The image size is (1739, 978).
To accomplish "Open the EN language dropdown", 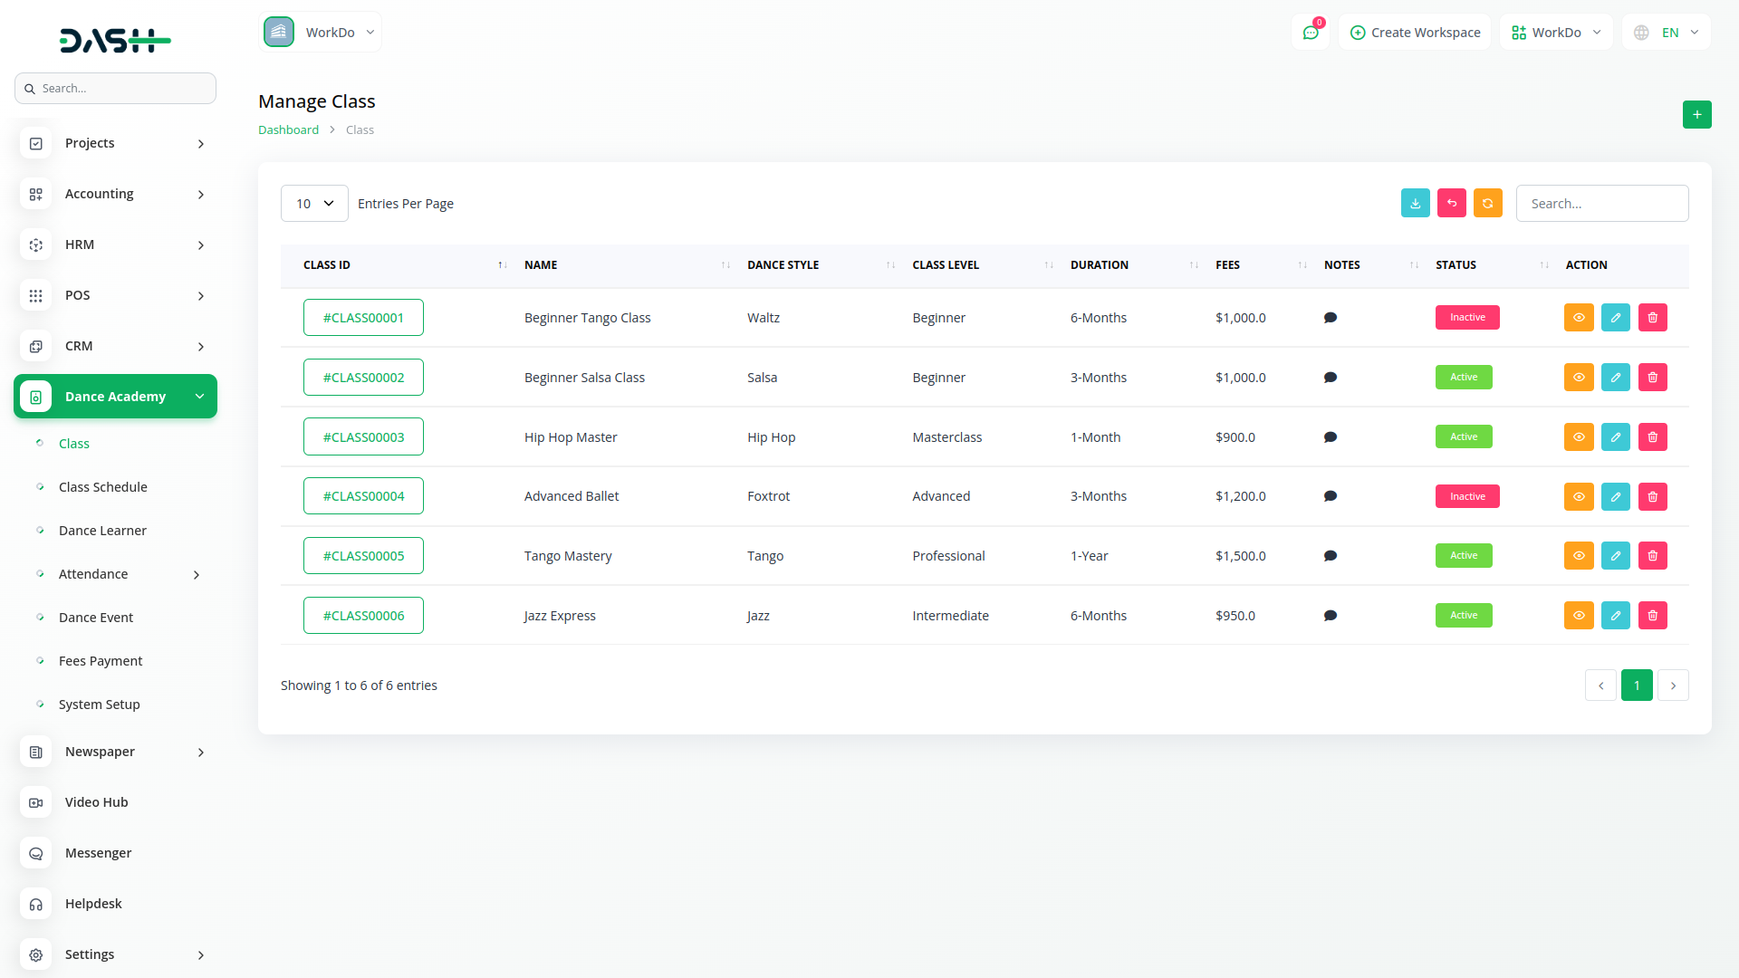I will point(1667,33).
